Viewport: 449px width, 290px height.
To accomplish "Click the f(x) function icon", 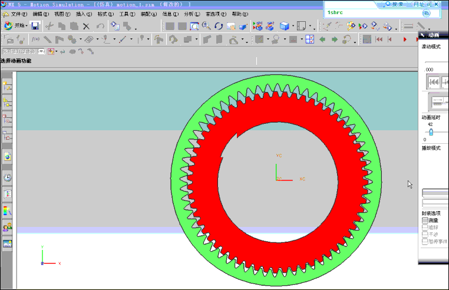I will [x=35, y=39].
